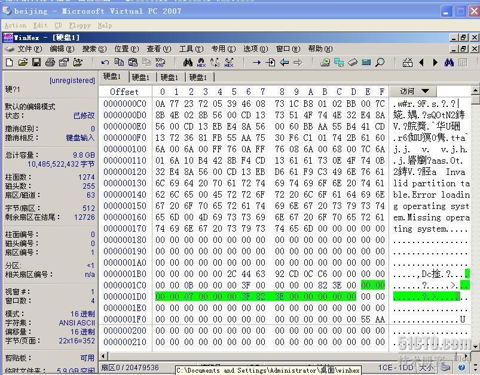Viewport: 480px width, 375px height.
Task: Open the calculator toolbar icon
Action: coord(366,63)
